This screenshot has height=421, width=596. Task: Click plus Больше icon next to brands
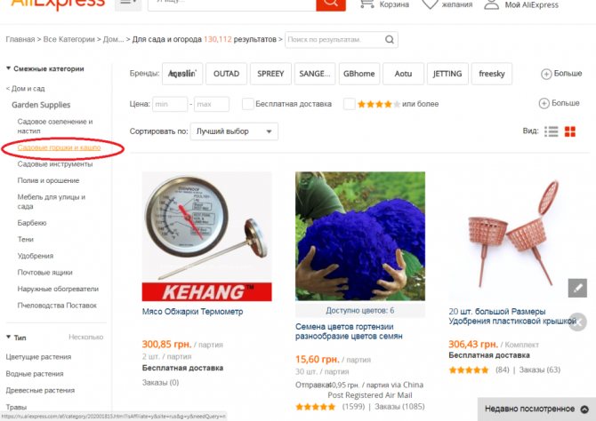546,74
